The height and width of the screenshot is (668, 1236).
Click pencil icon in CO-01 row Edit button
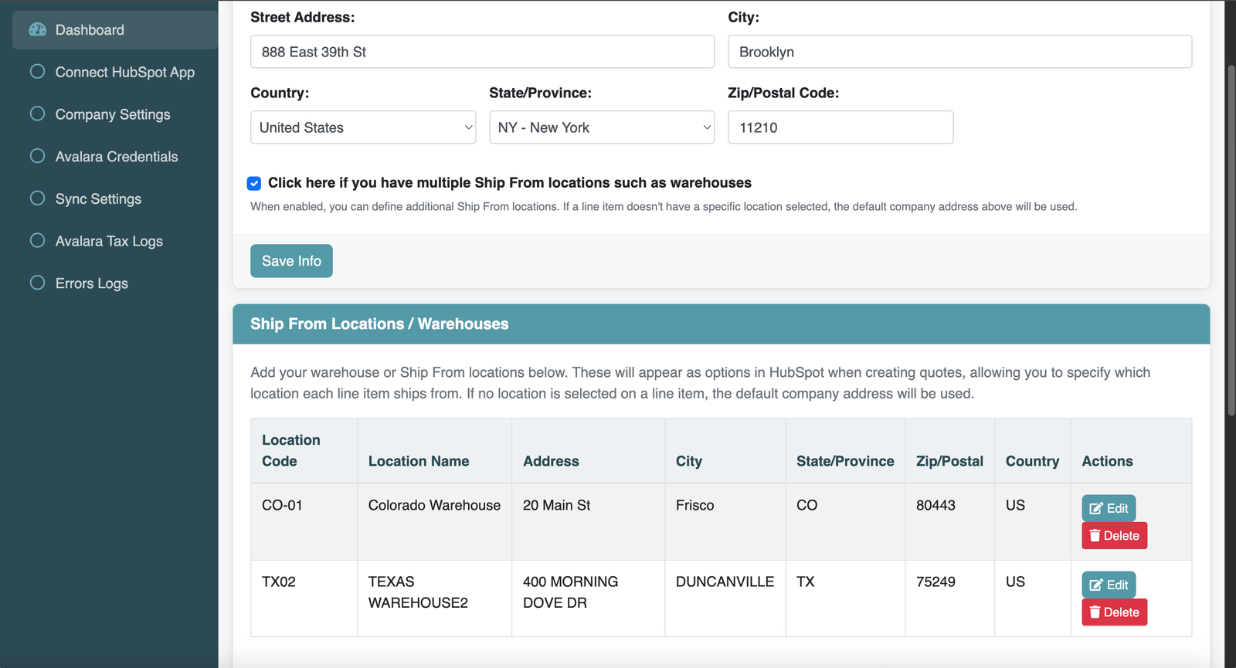tap(1096, 508)
